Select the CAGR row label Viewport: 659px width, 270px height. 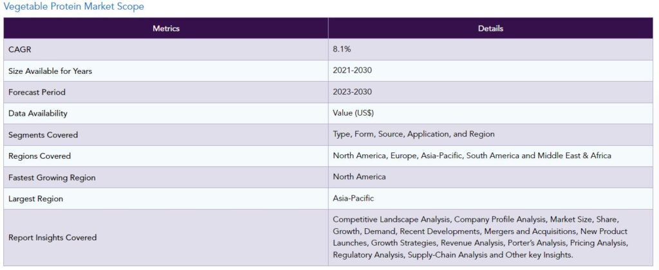19,50
